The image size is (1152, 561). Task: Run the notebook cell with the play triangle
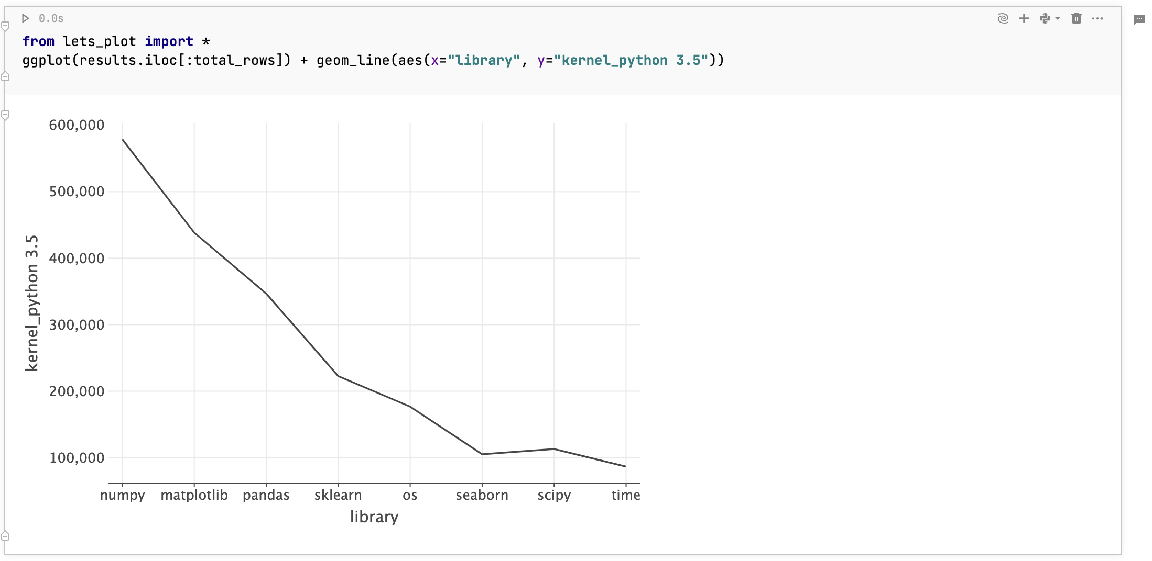[25, 18]
